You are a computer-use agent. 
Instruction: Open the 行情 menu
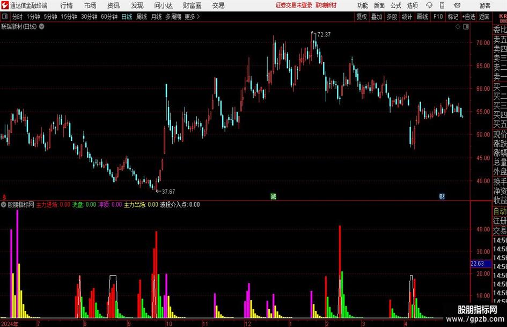(x=67, y=5)
